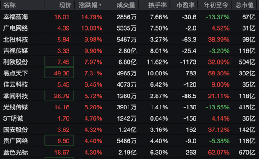Click the boxed price 49.30 of 易点天下

point(59,72)
